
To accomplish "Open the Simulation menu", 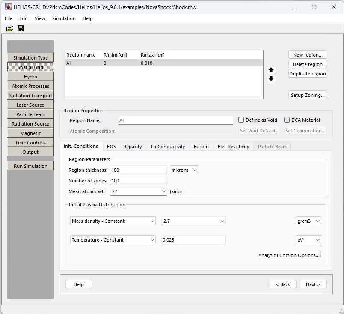I will (64, 18).
